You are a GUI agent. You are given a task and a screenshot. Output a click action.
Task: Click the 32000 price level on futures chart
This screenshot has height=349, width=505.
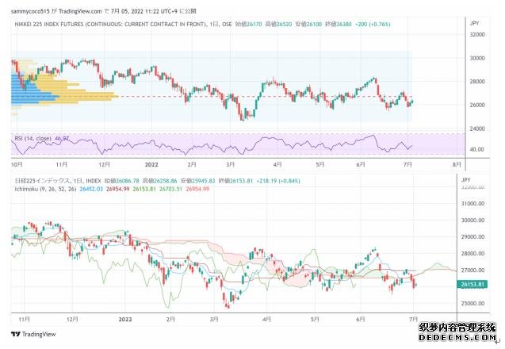click(x=477, y=34)
